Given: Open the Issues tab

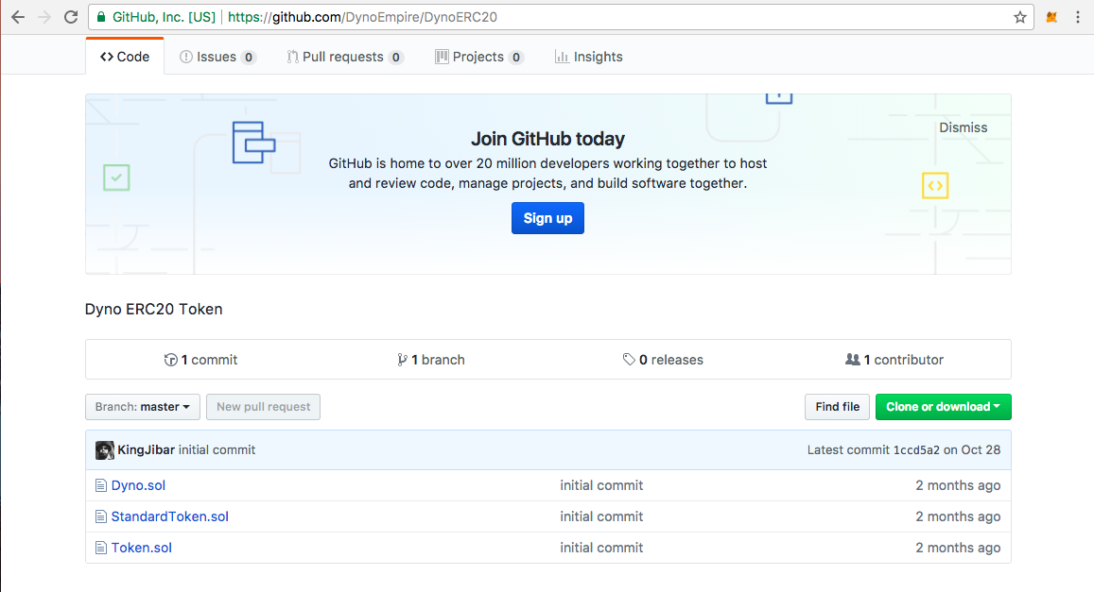Looking at the screenshot, I should pyautogui.click(x=217, y=57).
